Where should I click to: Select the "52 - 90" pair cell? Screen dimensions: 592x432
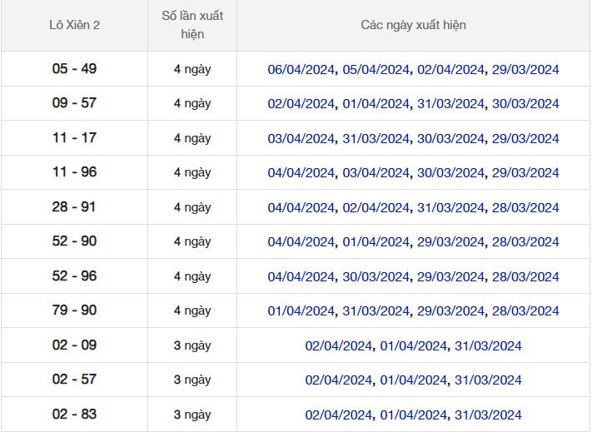75,241
